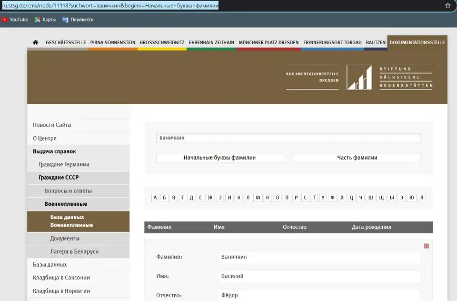Filter by letter Ф
This screenshot has width=457, height=301.
point(333,198)
